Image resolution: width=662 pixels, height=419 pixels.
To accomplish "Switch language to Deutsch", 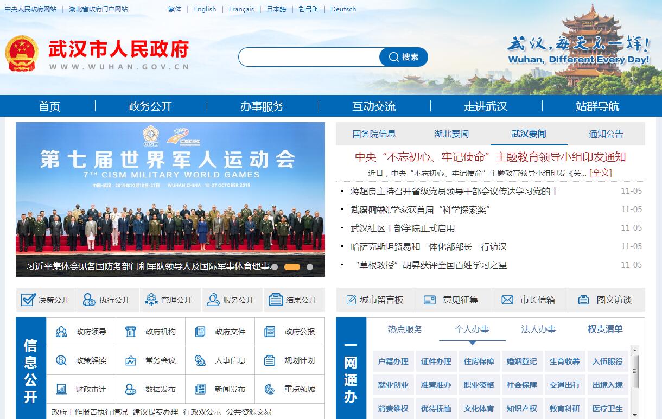I will tap(343, 9).
